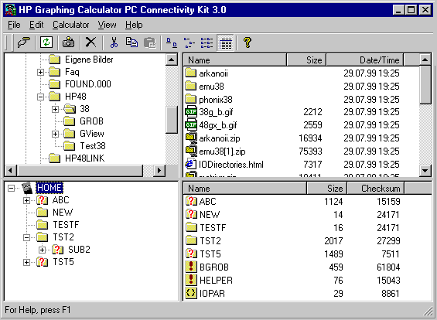Sort calculator objects by Checksum header
437x320 pixels.
tap(375, 189)
